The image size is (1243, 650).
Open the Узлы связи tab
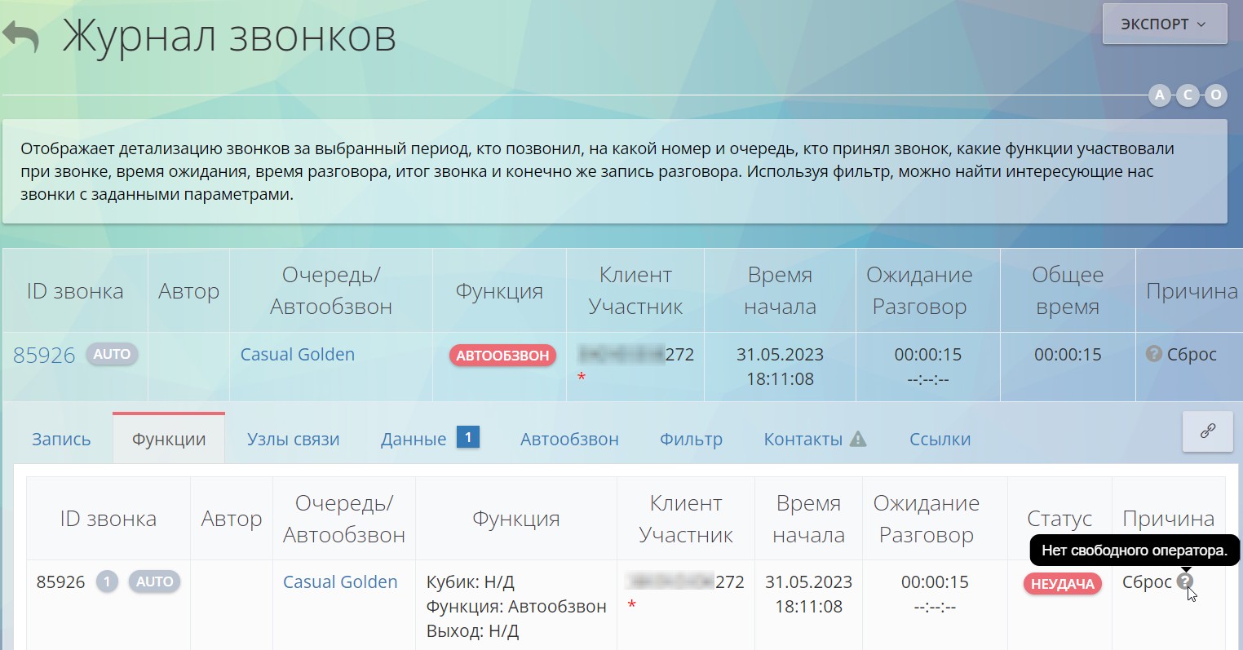coord(293,440)
